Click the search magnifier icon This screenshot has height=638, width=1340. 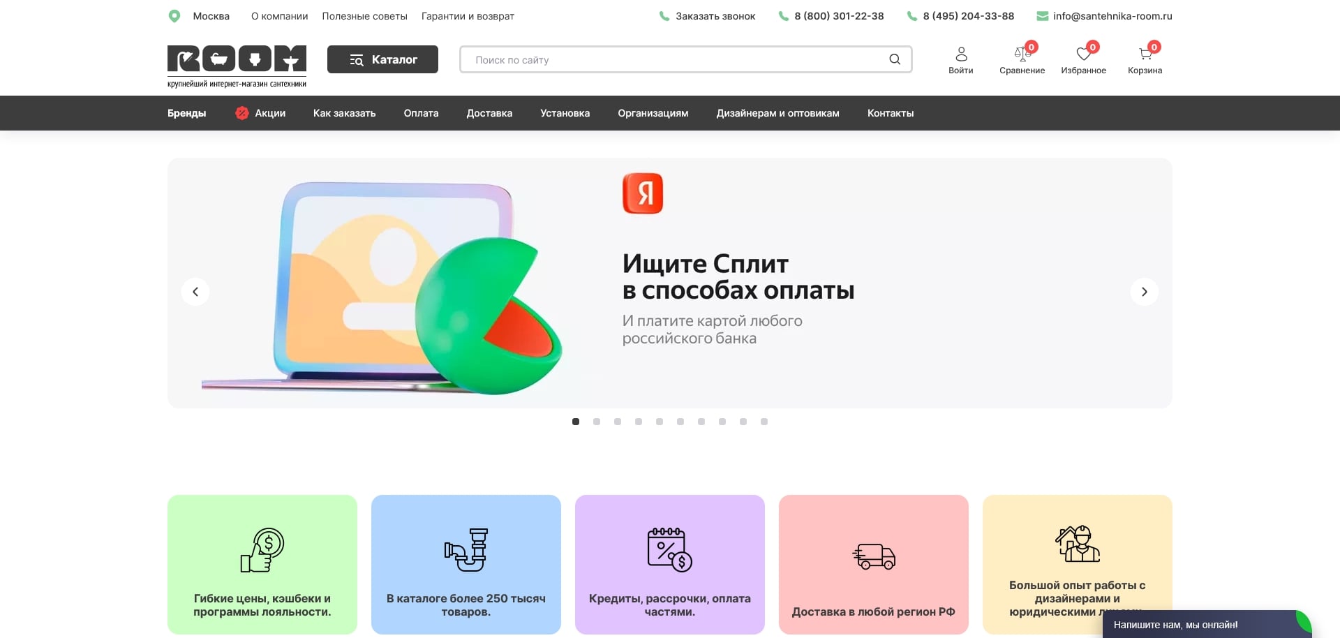(x=894, y=59)
